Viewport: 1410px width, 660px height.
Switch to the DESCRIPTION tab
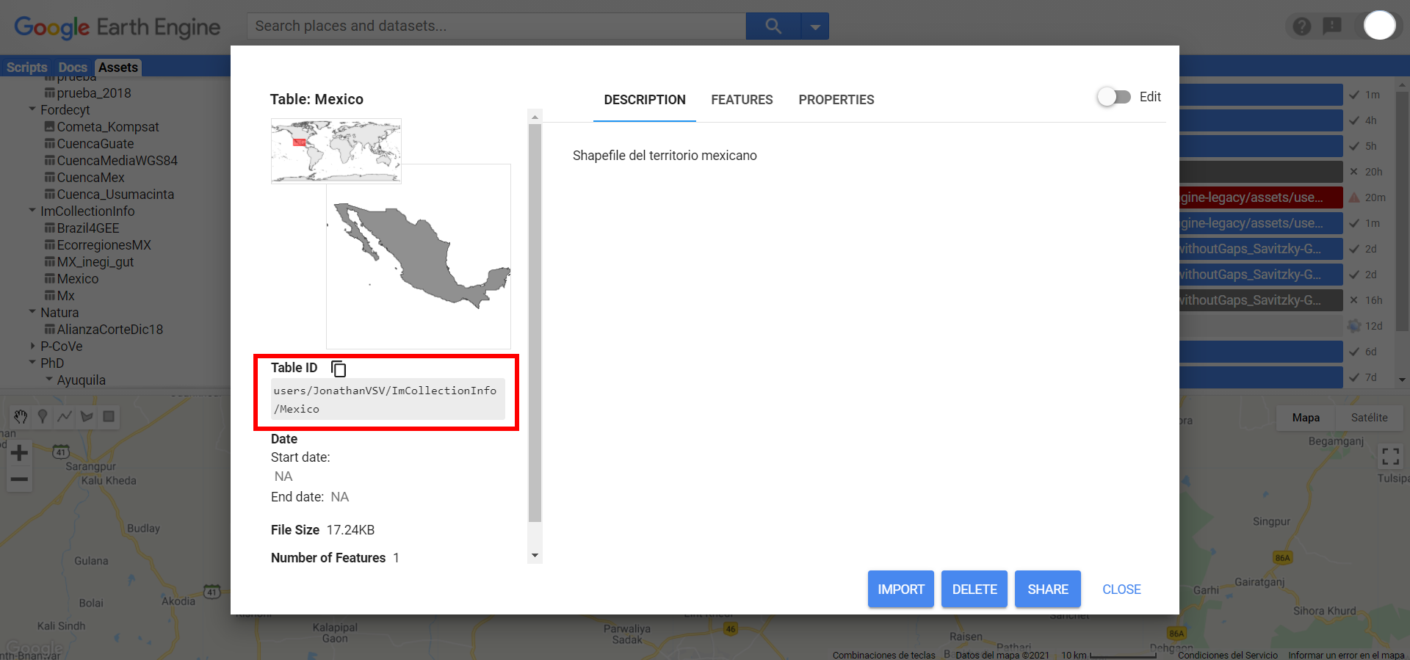click(x=645, y=100)
